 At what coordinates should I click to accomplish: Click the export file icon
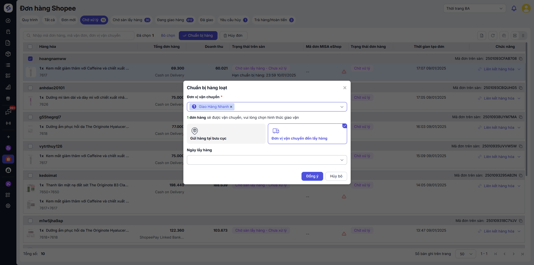click(x=482, y=36)
